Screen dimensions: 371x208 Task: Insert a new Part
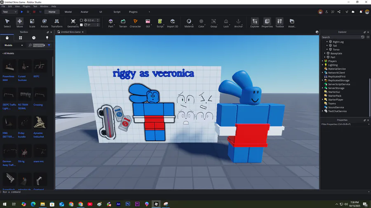tap(110, 23)
